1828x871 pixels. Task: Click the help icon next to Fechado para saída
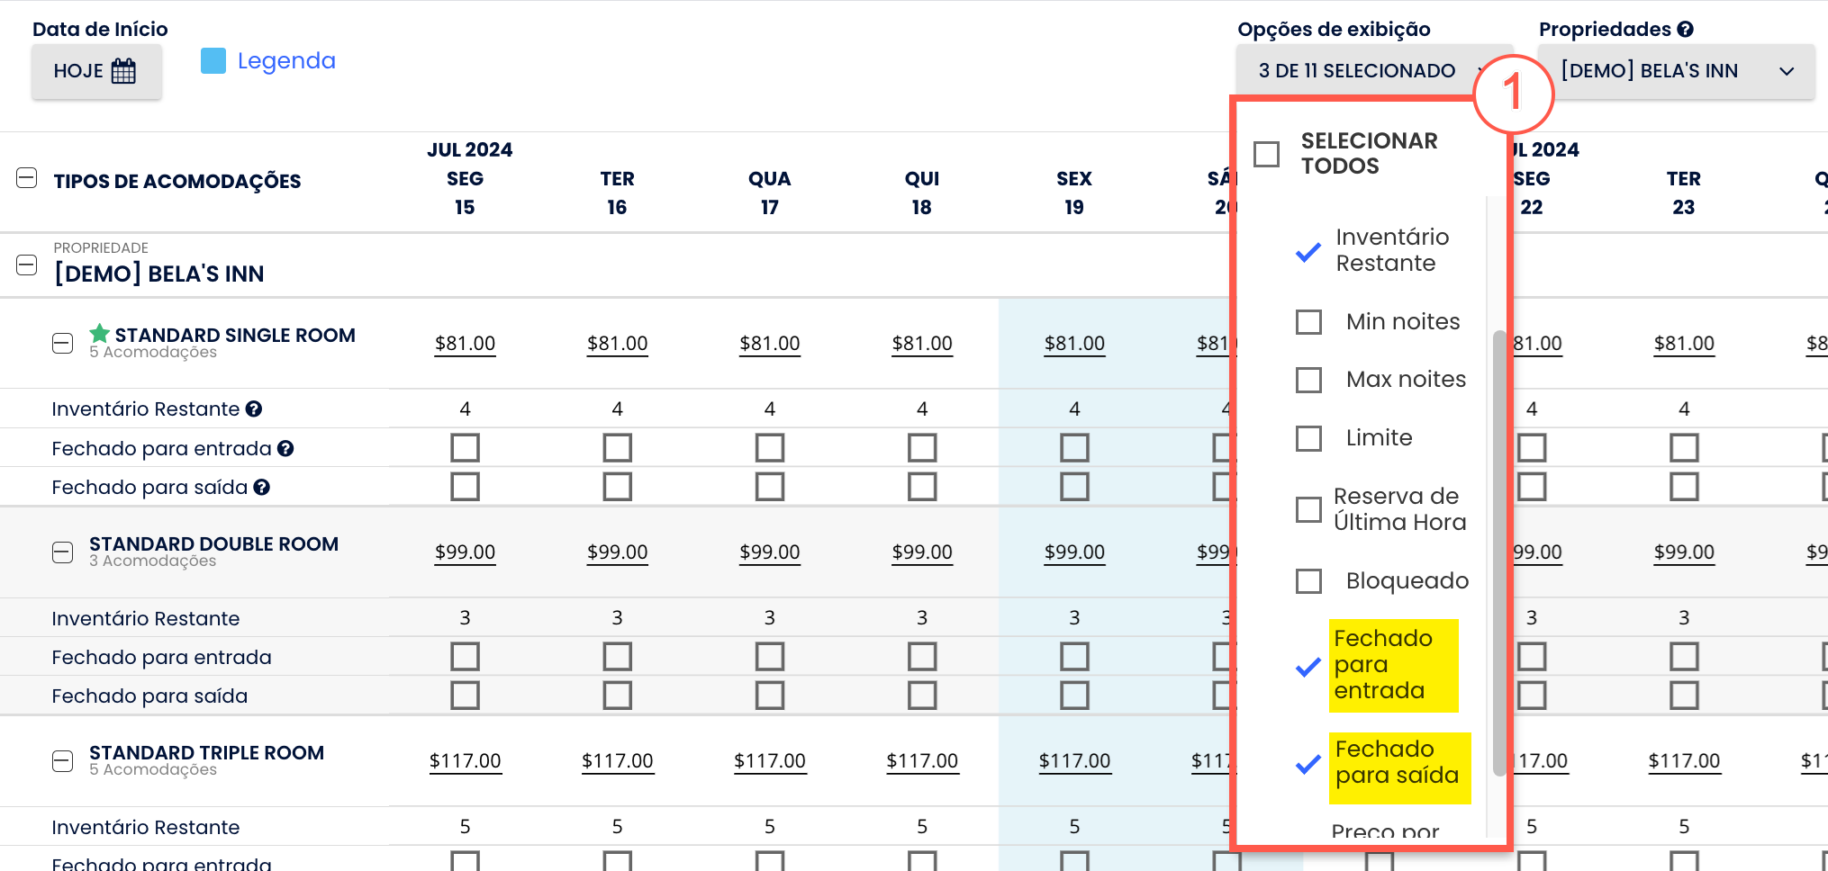click(262, 488)
